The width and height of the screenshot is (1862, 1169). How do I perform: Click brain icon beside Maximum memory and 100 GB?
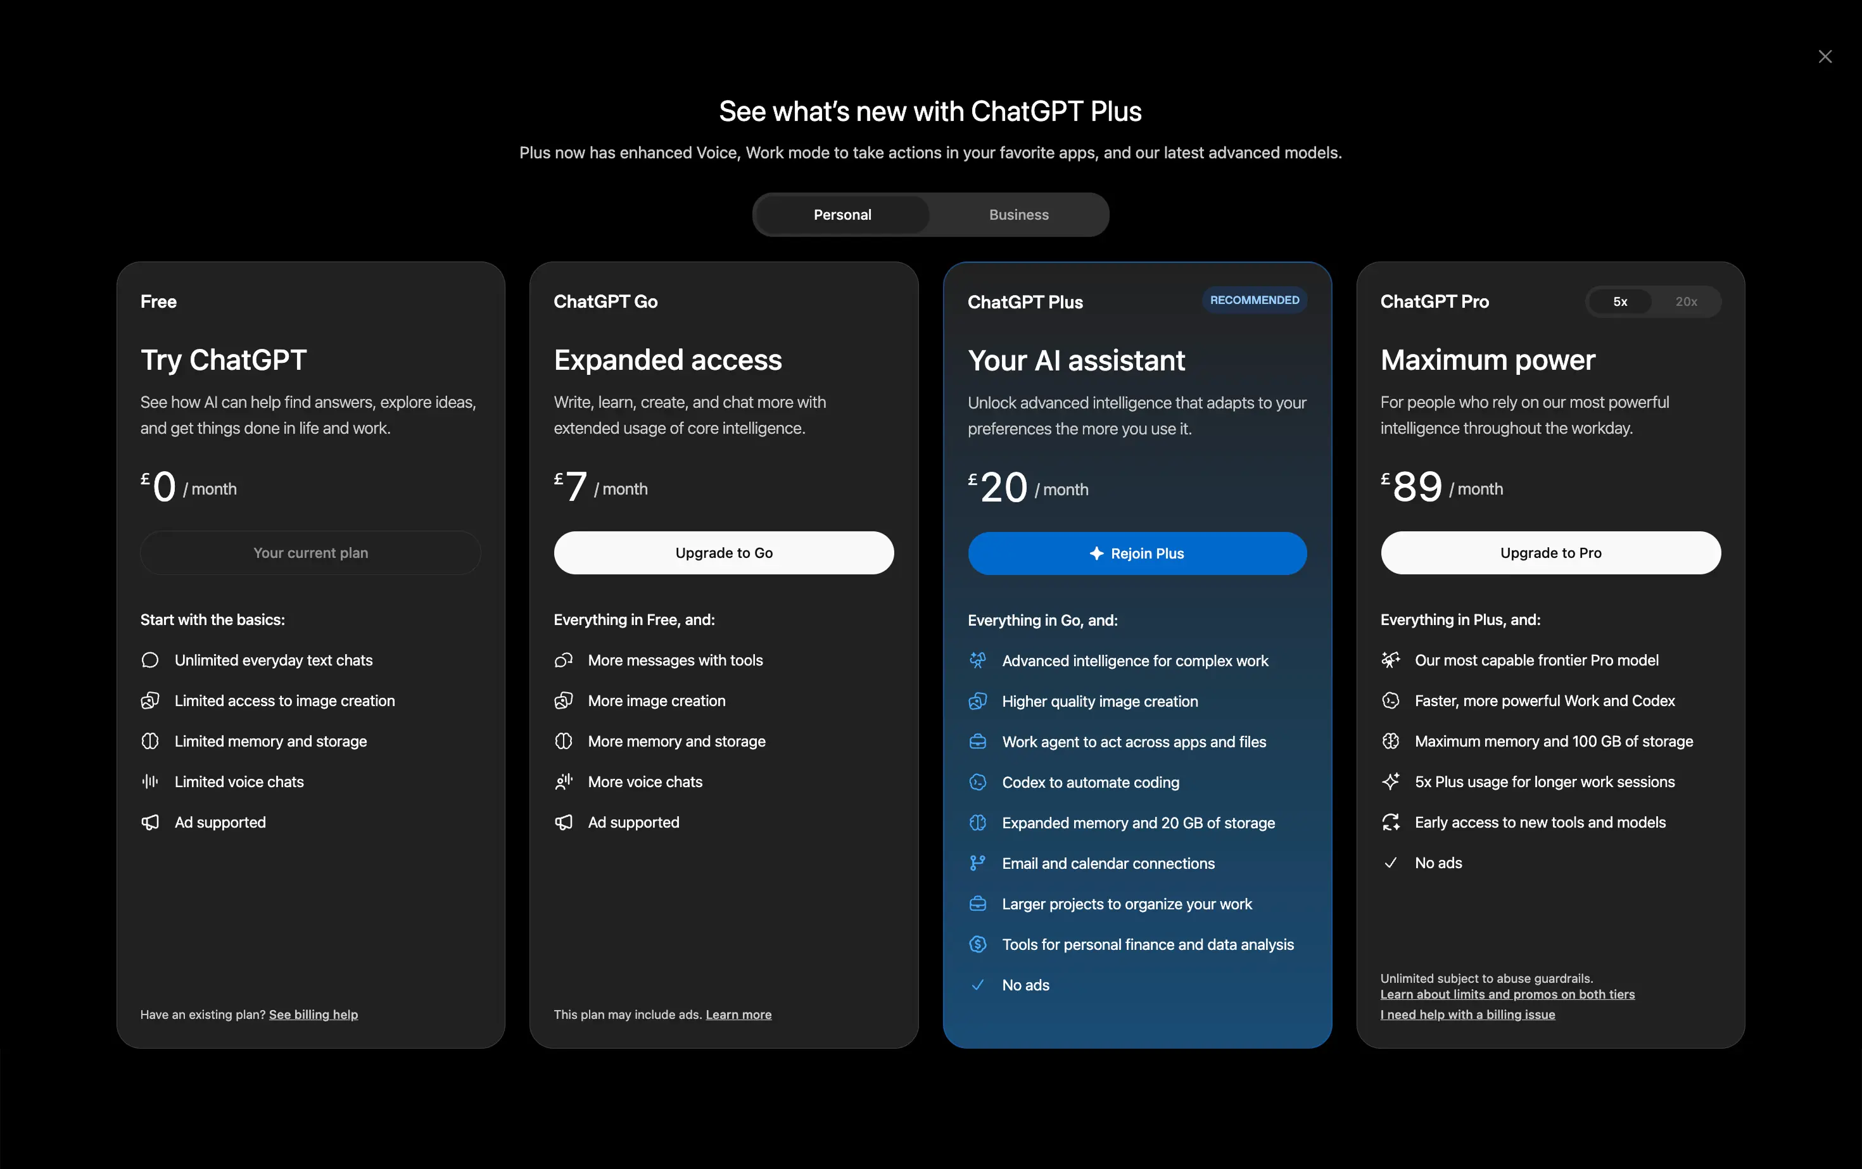click(x=1390, y=742)
